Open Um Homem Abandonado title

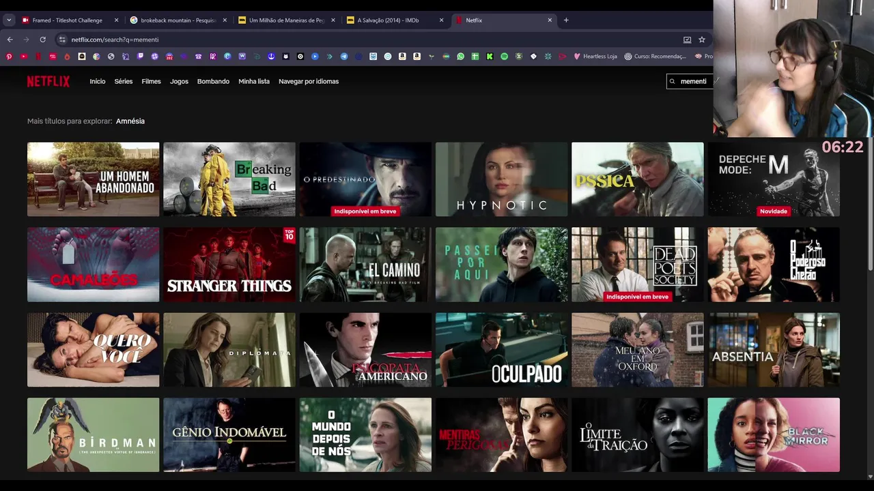click(x=93, y=179)
